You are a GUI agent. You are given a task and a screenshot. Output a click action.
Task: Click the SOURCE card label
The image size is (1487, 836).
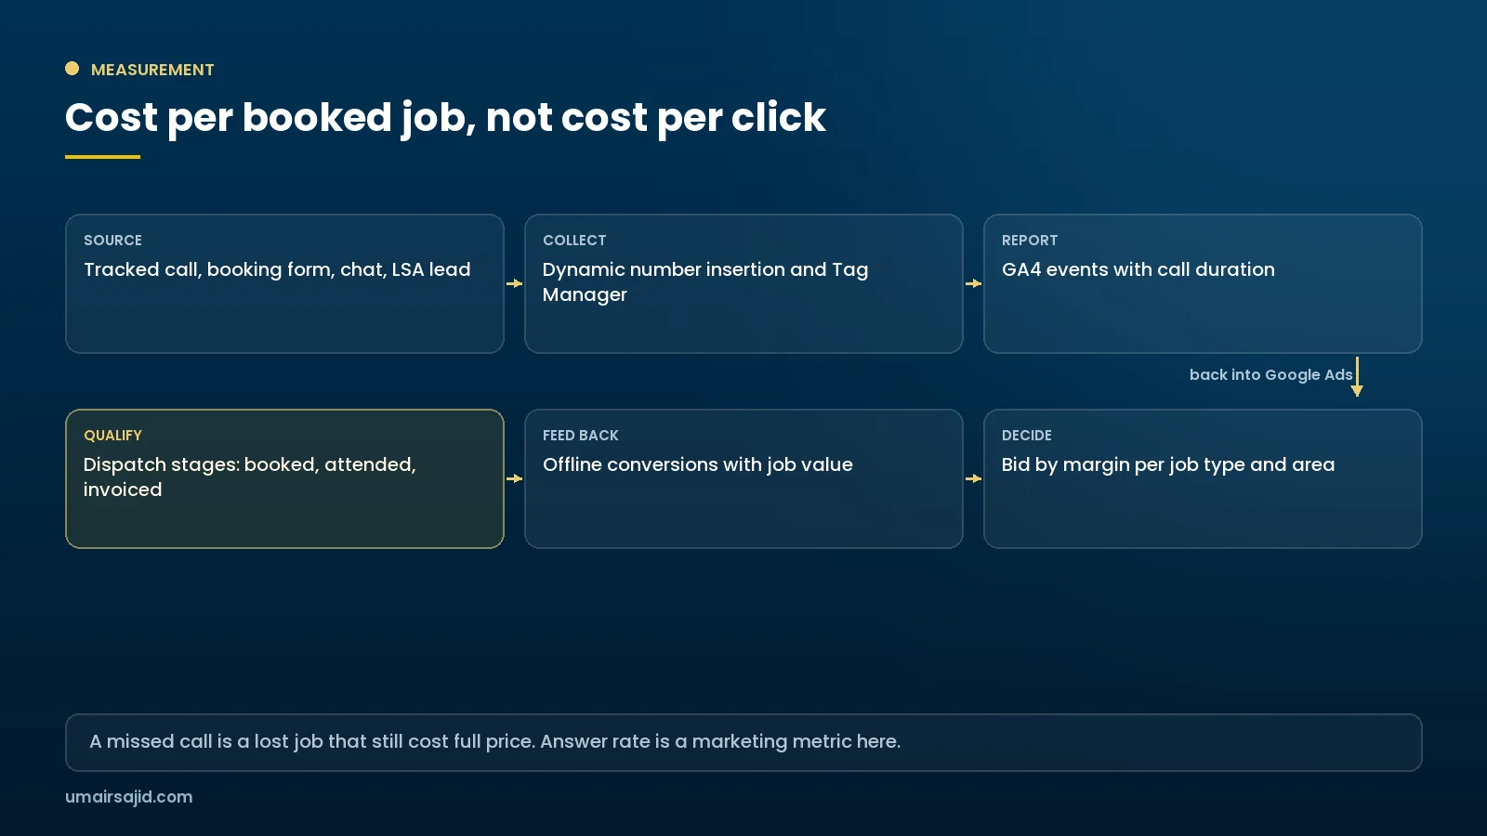pyautogui.click(x=112, y=241)
